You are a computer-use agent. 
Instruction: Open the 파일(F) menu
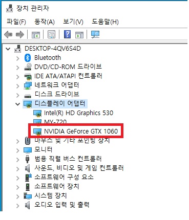[x=16, y=22]
